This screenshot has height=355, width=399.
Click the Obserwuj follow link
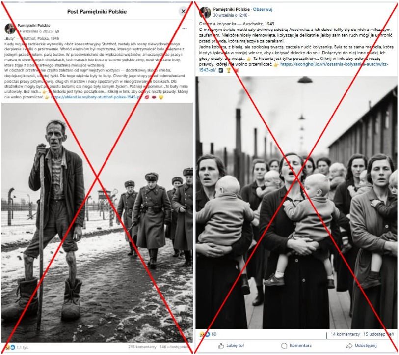click(263, 9)
